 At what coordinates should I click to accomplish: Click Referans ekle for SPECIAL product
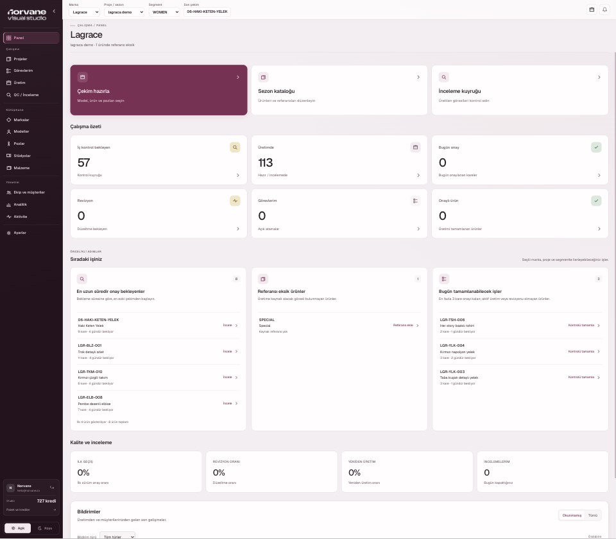tap(406, 325)
